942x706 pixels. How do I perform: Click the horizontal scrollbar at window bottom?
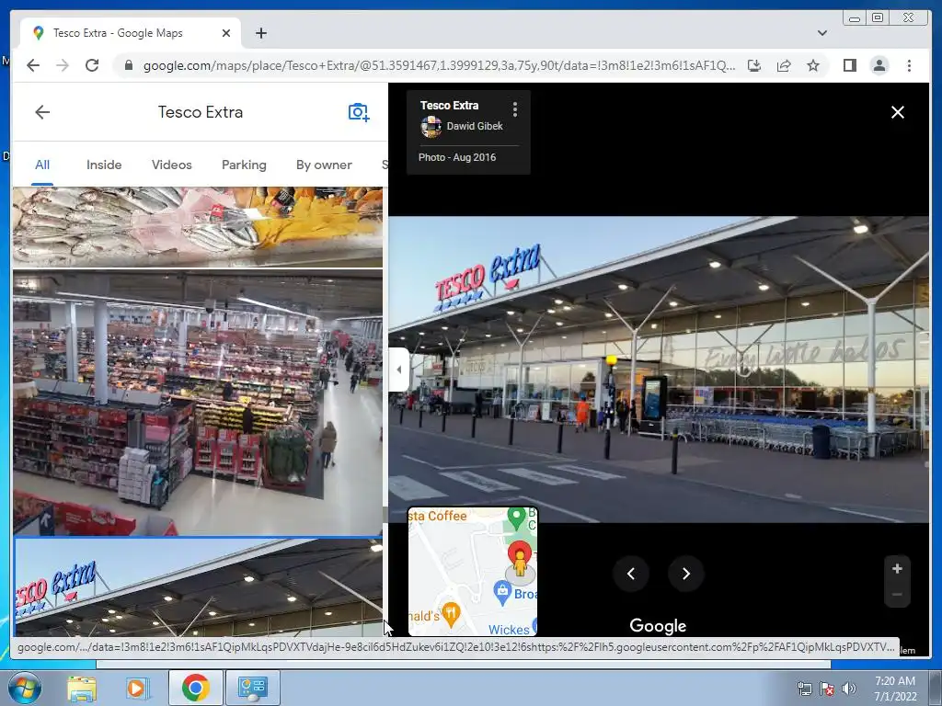tap(464, 665)
